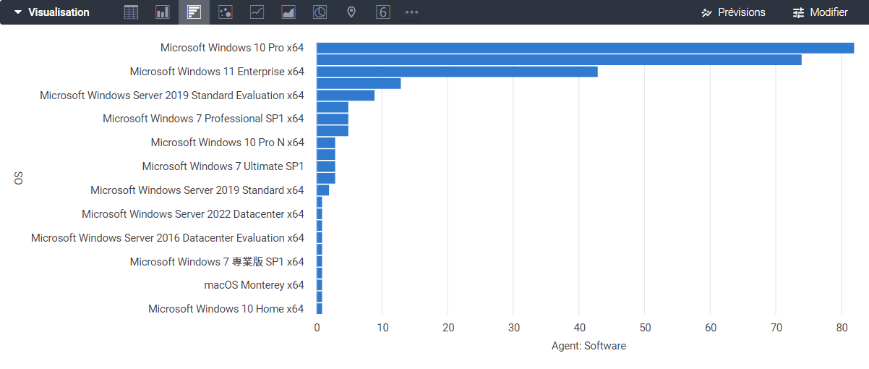Click the y-axis title SO
This screenshot has width=869, height=369.
(x=19, y=178)
